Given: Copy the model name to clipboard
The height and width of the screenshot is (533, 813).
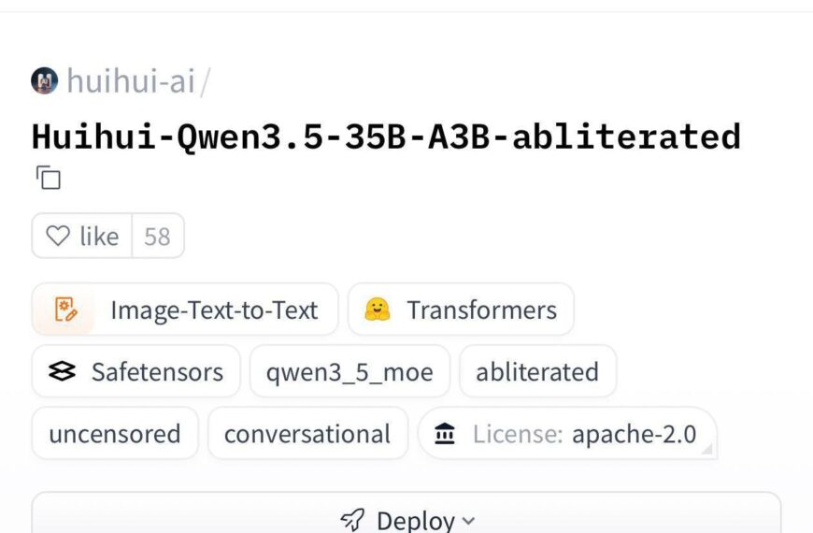Looking at the screenshot, I should click(48, 177).
